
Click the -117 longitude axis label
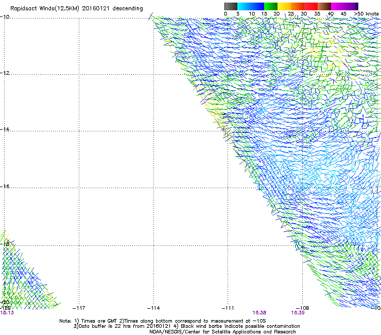pyautogui.click(x=79, y=308)
